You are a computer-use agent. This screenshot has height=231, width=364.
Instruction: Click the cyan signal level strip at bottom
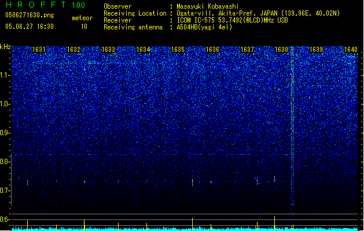[185, 229]
